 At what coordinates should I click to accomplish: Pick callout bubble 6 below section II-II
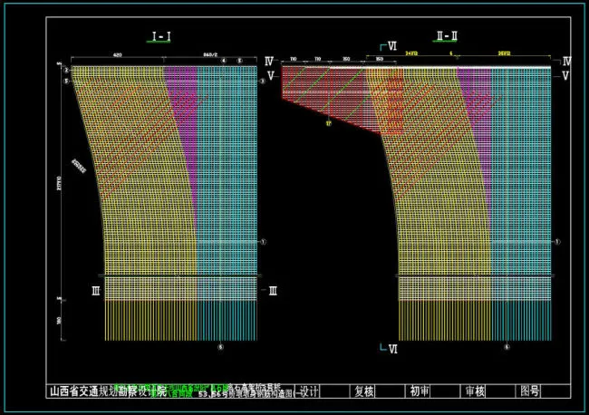(507, 346)
